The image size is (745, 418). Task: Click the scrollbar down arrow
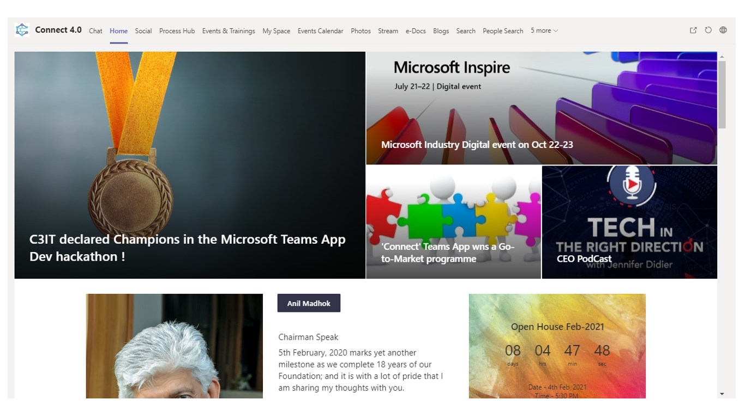722,394
